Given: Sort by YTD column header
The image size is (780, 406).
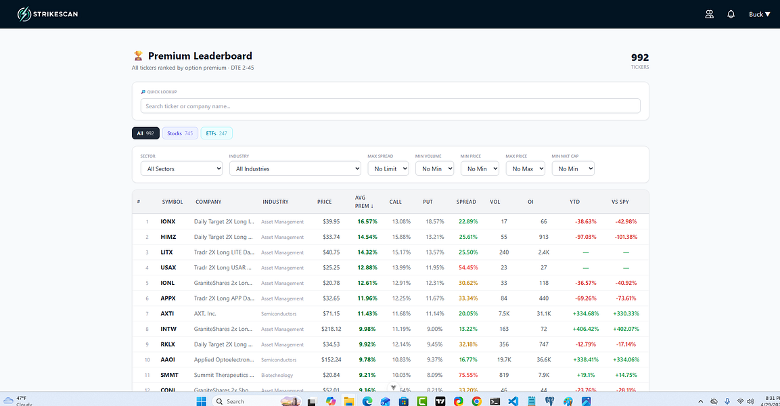Looking at the screenshot, I should (574, 202).
